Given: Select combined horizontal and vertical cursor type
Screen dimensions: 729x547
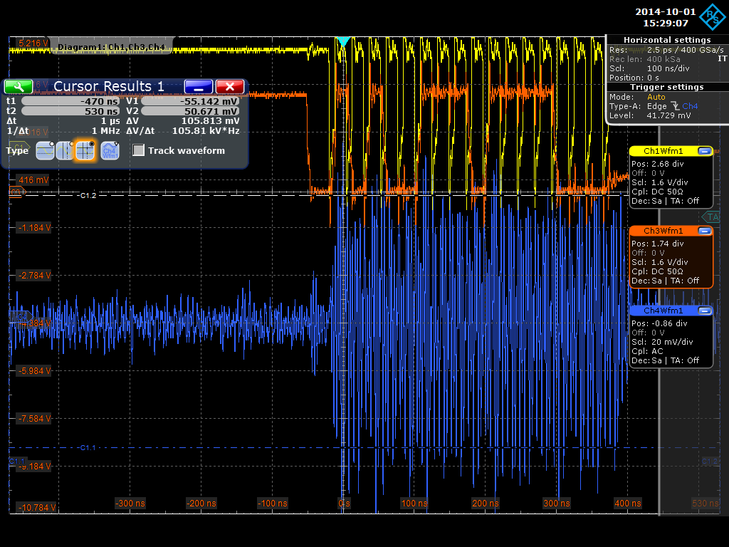Looking at the screenshot, I should click(x=85, y=150).
